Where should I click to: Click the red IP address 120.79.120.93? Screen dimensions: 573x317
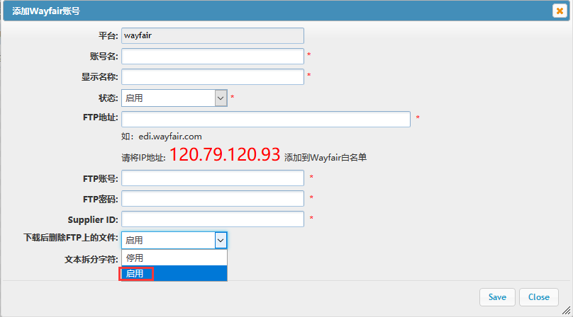[225, 156]
